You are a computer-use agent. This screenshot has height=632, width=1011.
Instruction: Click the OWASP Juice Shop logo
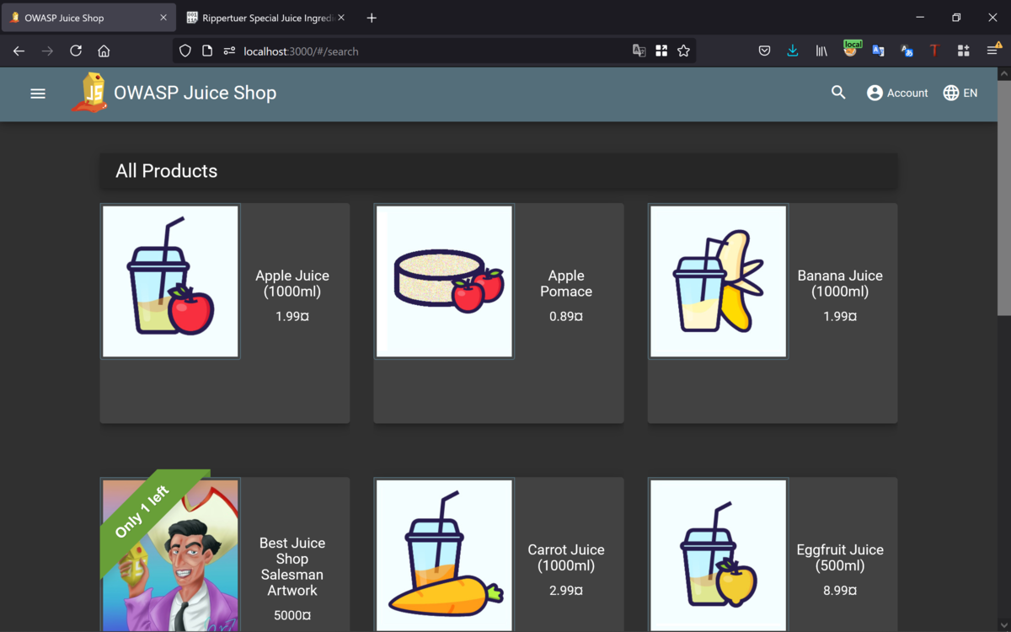(x=89, y=93)
